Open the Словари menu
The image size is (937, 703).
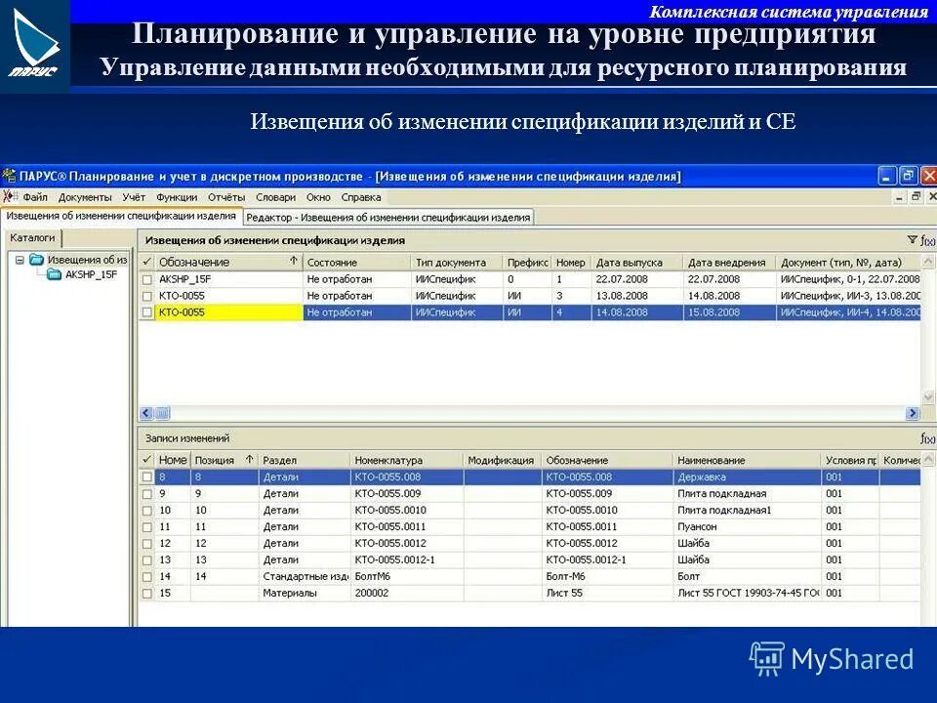coord(275,197)
